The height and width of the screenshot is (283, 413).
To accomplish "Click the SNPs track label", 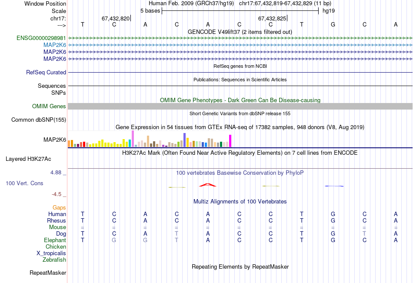I will click(x=59, y=93).
